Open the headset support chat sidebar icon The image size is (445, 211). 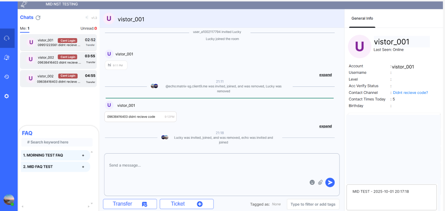(7, 38)
